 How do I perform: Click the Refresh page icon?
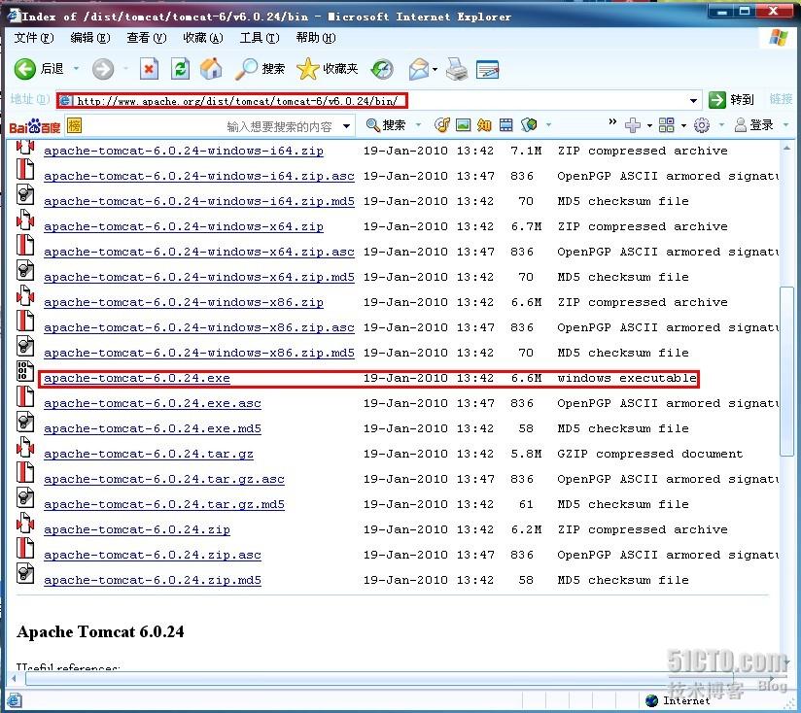(180, 69)
